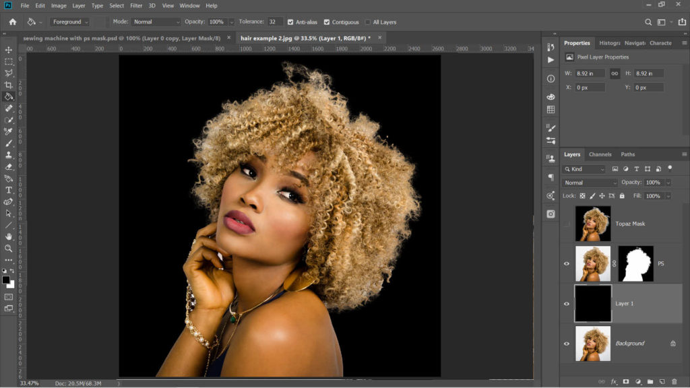Uncheck the Contiguous checkbox
The height and width of the screenshot is (388, 690).
tap(327, 22)
